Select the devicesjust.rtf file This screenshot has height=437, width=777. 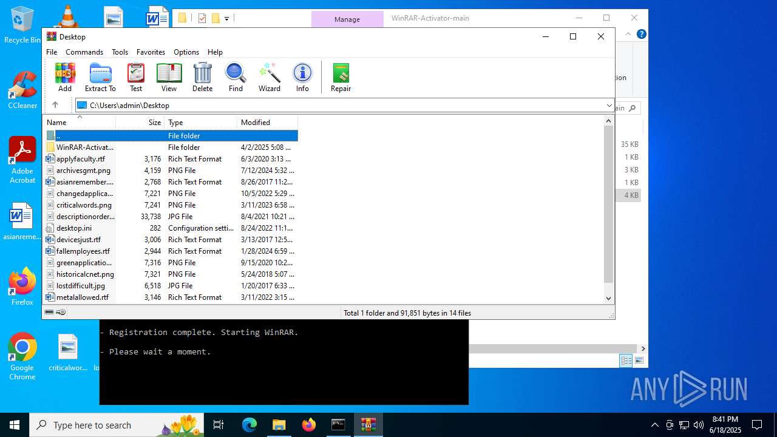(x=171, y=240)
